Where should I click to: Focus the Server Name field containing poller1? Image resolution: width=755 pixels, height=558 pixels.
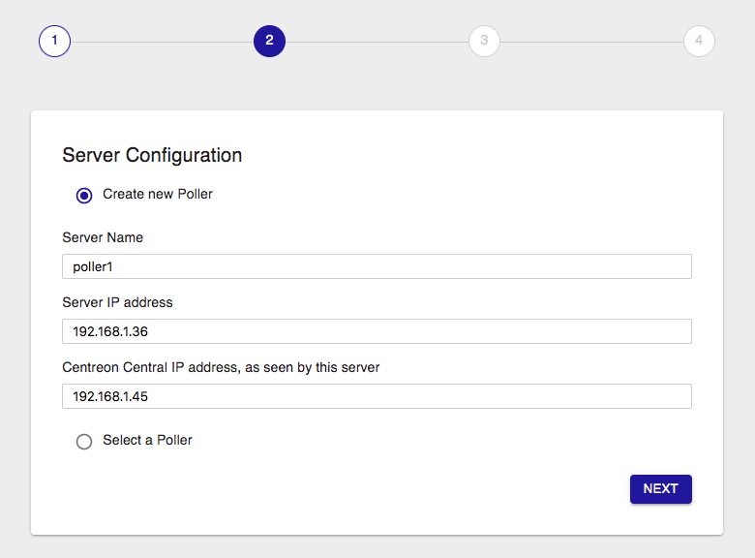click(377, 266)
